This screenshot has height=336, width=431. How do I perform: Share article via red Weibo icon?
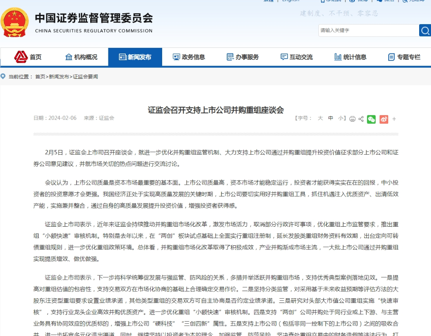384,119
